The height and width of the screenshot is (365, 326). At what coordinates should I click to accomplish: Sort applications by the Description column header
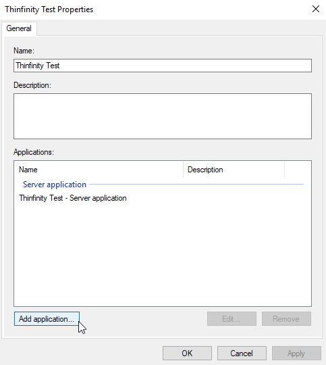pos(234,170)
